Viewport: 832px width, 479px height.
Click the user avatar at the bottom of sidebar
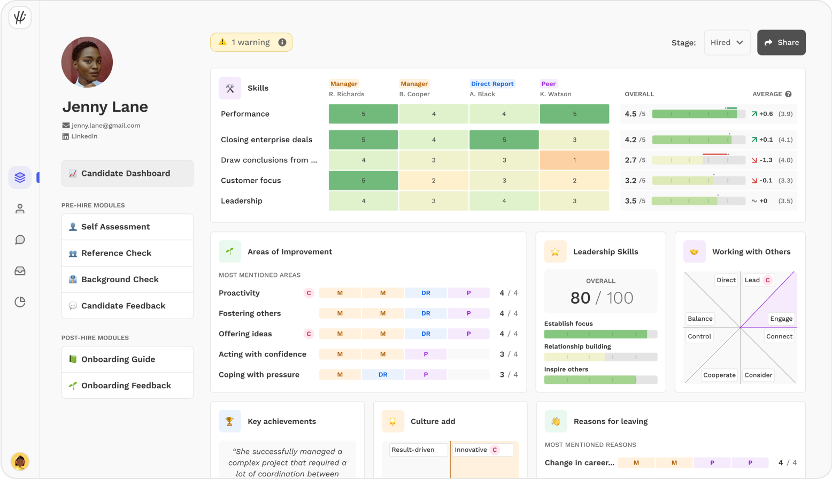20,461
